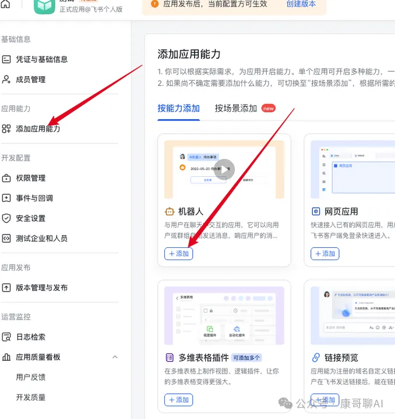Open the 链接预览 preview thumbnail
The width and height of the screenshot is (395, 419).
352,315
